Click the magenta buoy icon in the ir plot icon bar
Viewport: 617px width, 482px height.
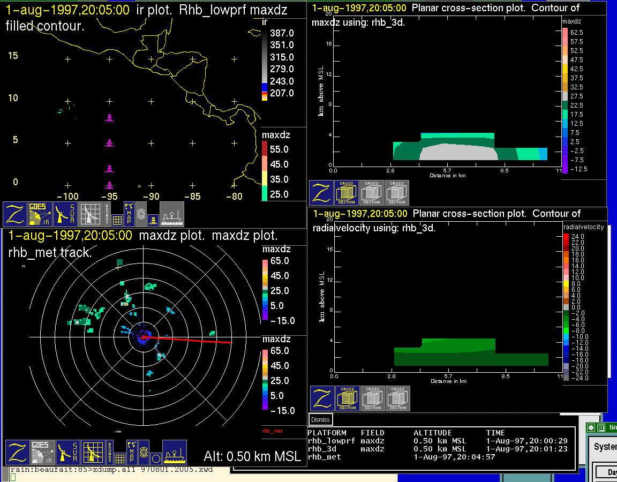pos(153,220)
